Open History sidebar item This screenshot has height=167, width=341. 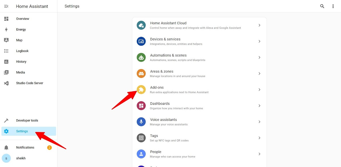[x=29, y=62]
